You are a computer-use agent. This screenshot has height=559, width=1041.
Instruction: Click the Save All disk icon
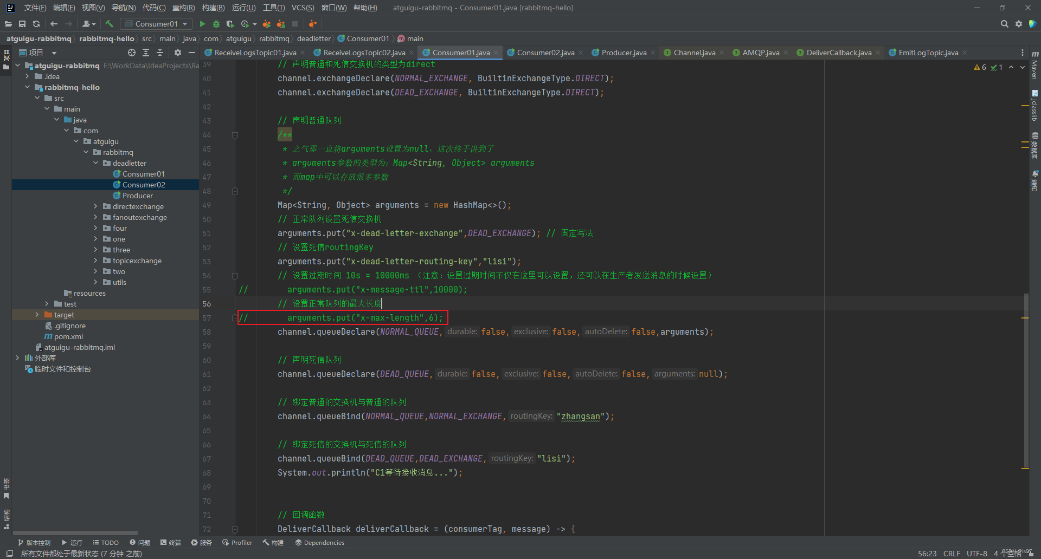tap(22, 24)
